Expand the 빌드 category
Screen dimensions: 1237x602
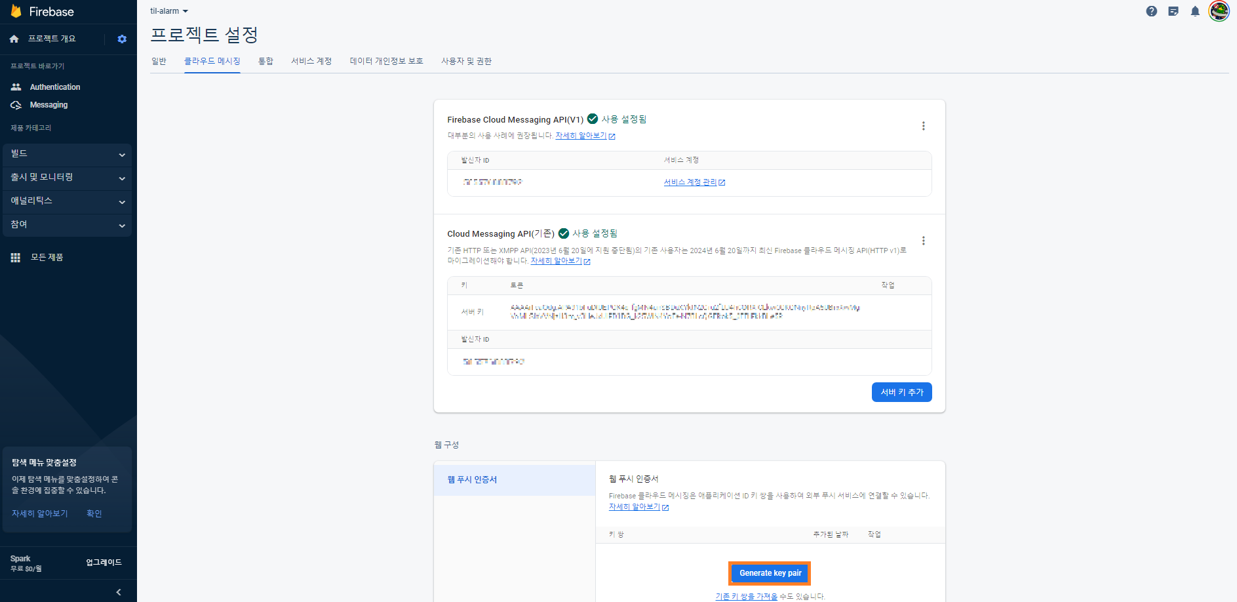tap(67, 154)
